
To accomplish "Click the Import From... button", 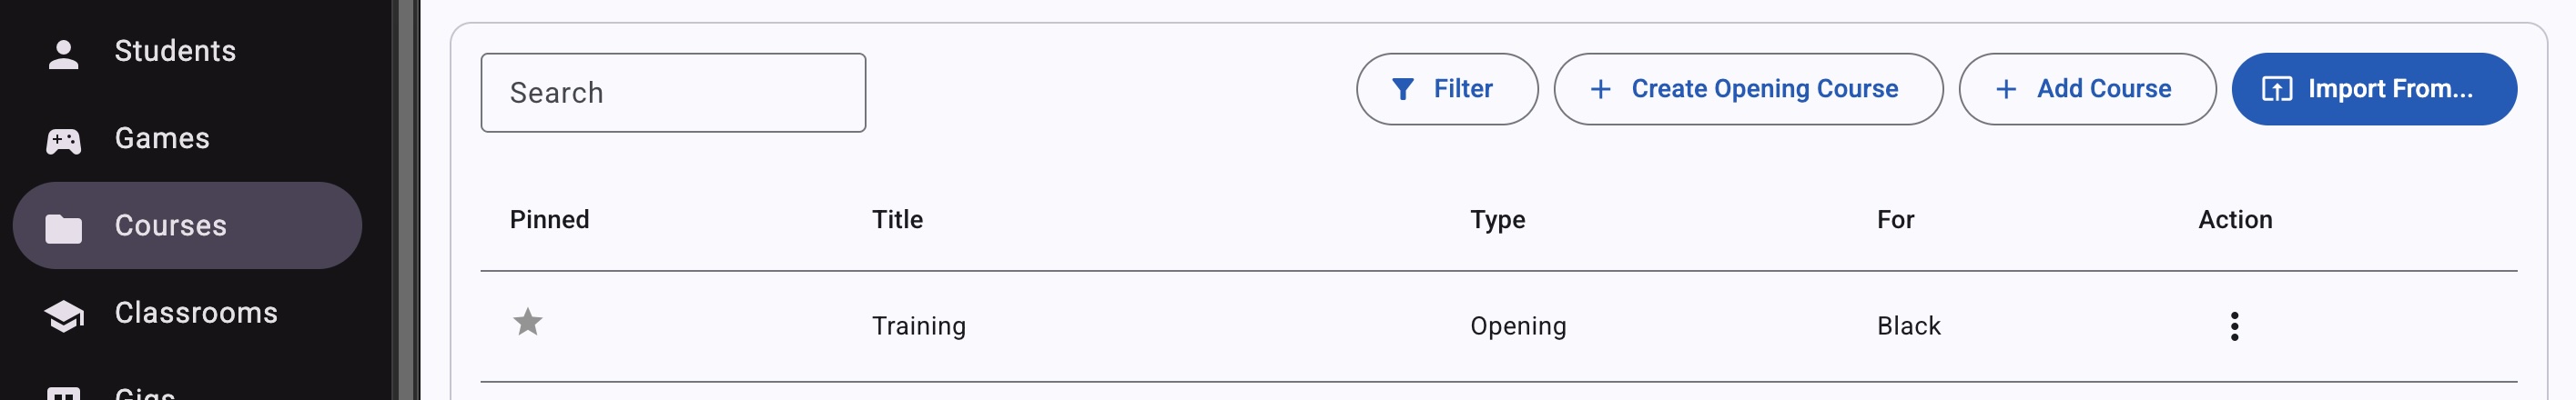I will [x=2373, y=89].
